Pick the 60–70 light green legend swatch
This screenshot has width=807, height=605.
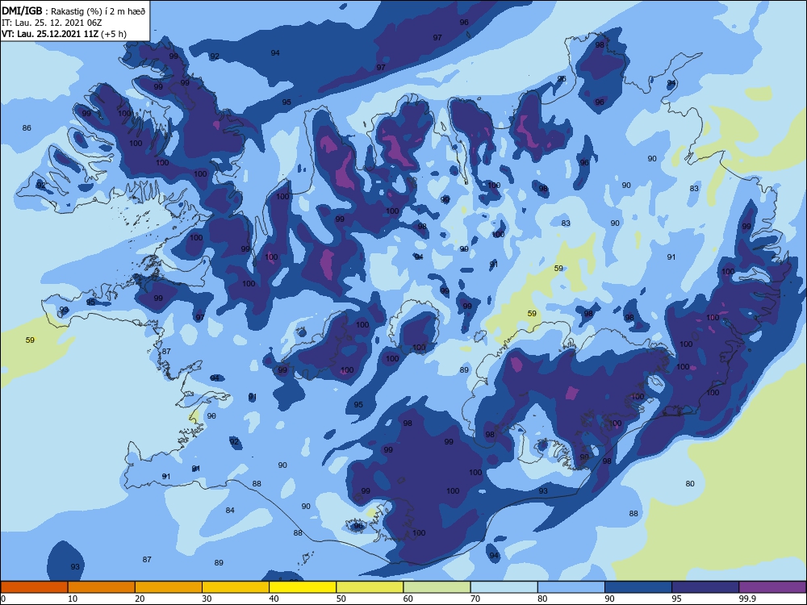pyautogui.click(x=437, y=587)
